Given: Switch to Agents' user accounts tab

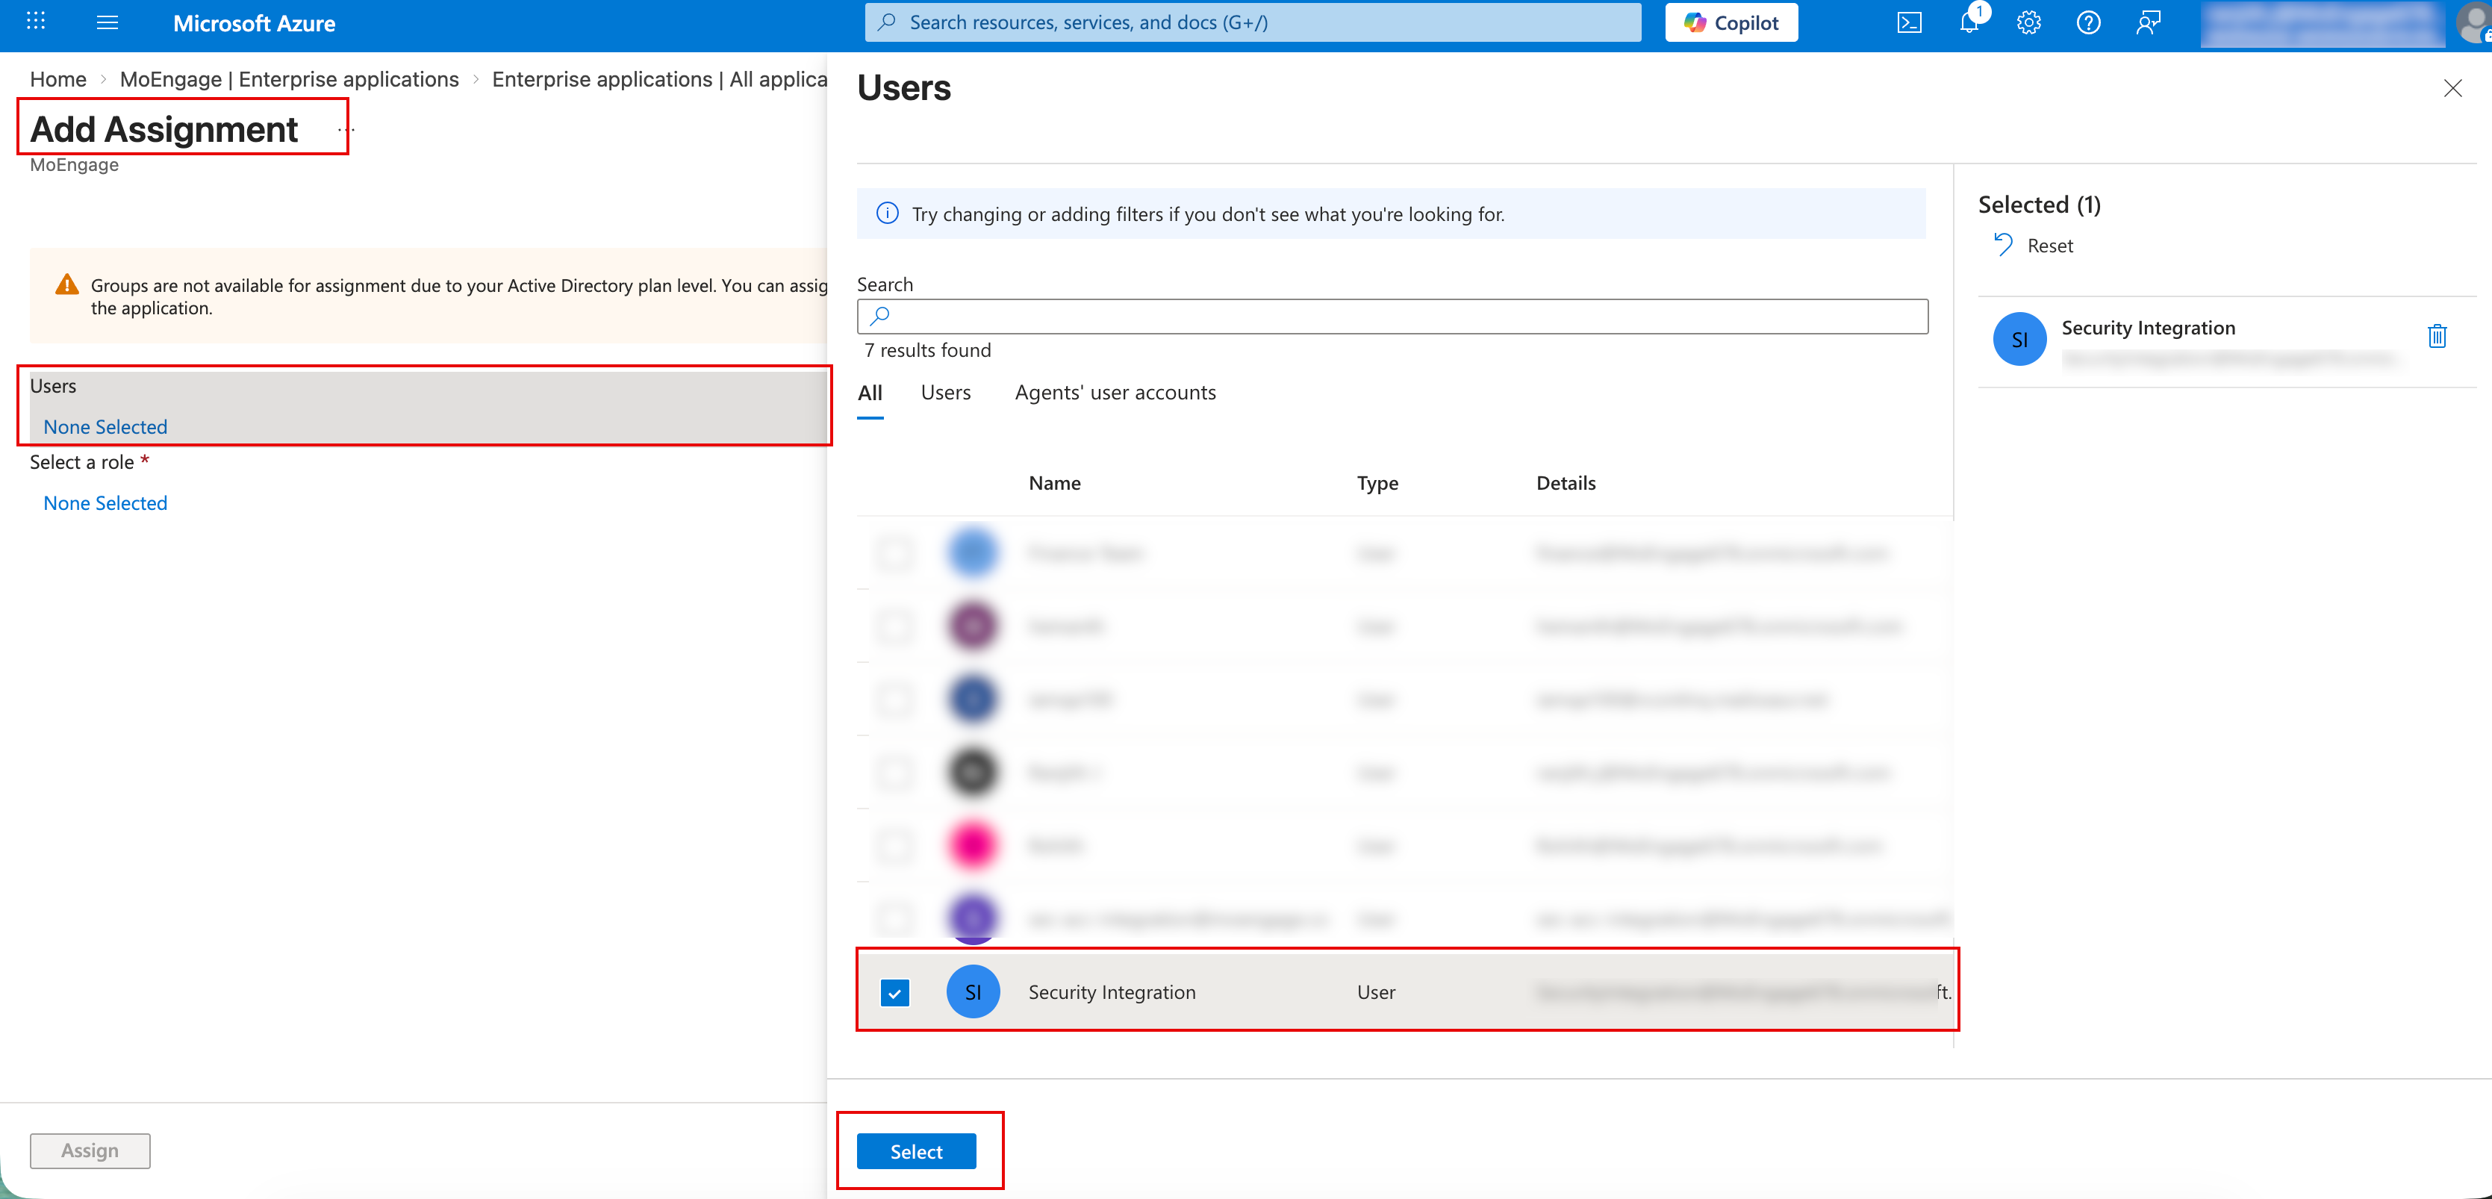Looking at the screenshot, I should 1115,393.
